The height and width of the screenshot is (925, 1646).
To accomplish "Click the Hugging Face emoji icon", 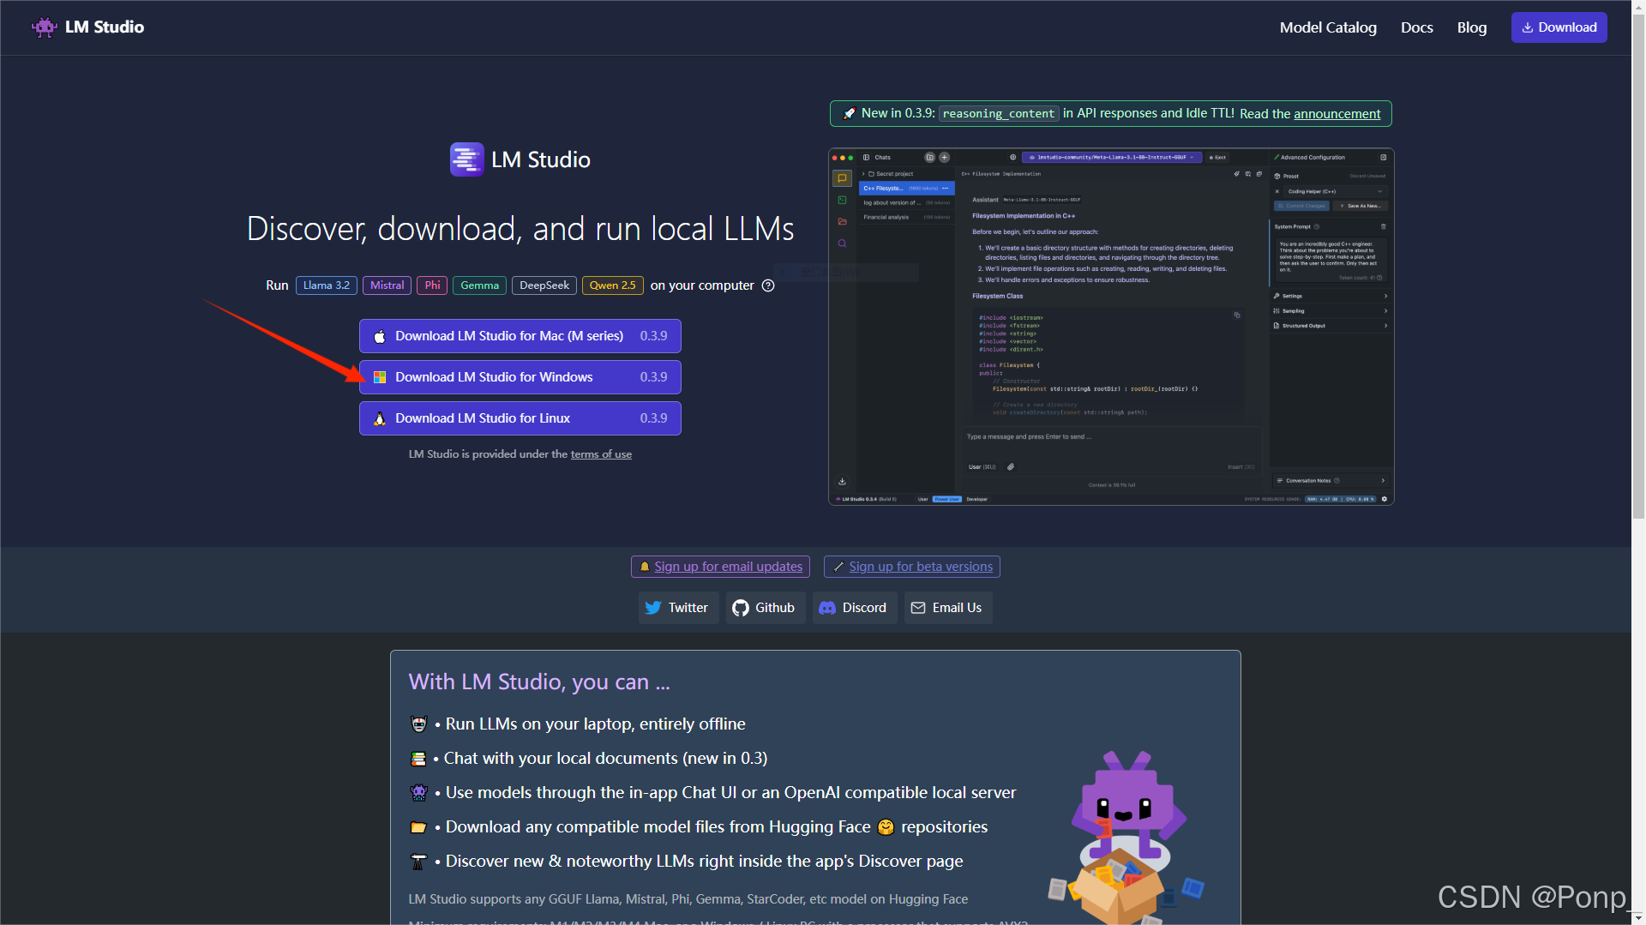I will click(x=886, y=827).
